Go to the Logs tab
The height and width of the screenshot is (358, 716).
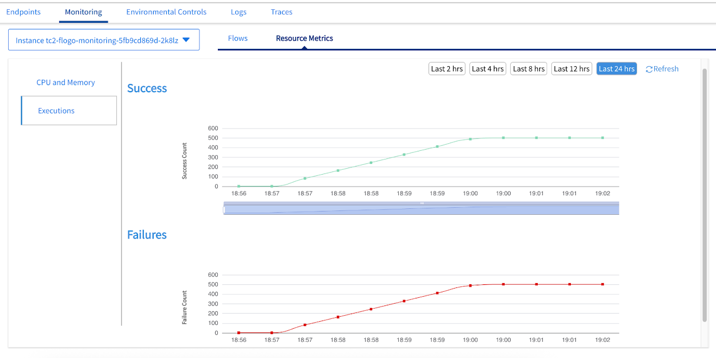[238, 12]
